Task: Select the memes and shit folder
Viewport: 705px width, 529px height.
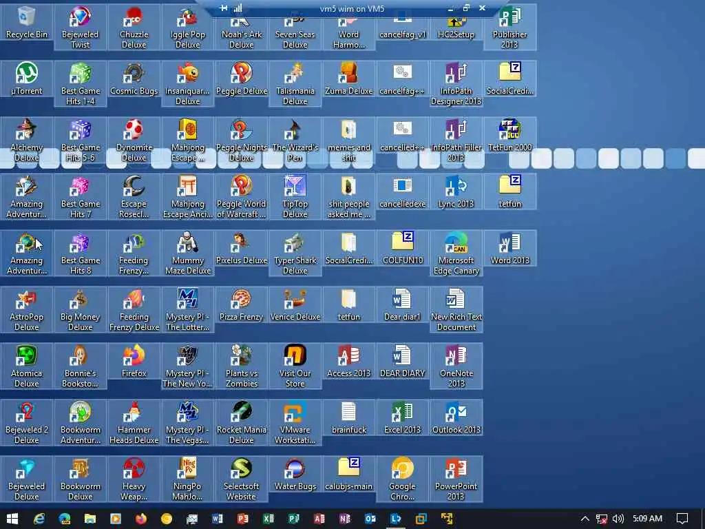Action: pos(349,141)
